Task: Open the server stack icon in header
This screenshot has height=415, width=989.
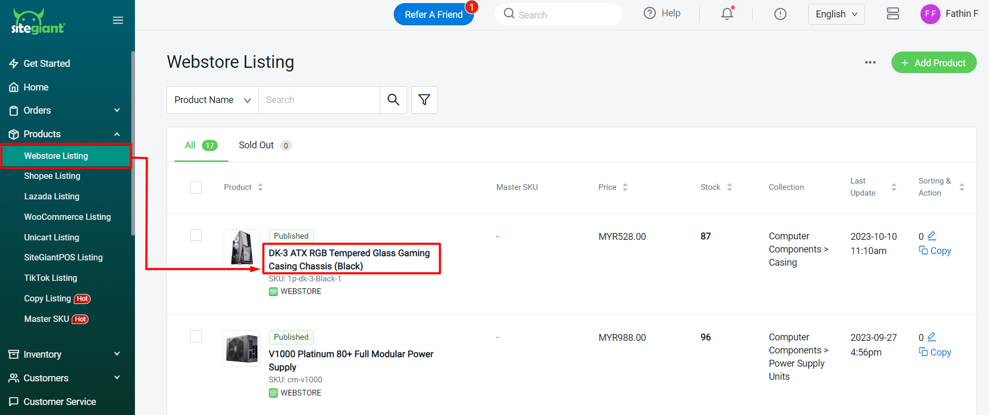Action: (x=893, y=14)
